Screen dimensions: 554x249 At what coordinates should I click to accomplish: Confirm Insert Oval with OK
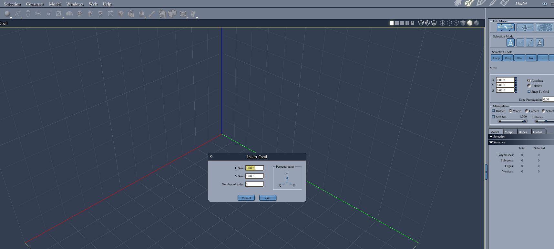click(268, 198)
